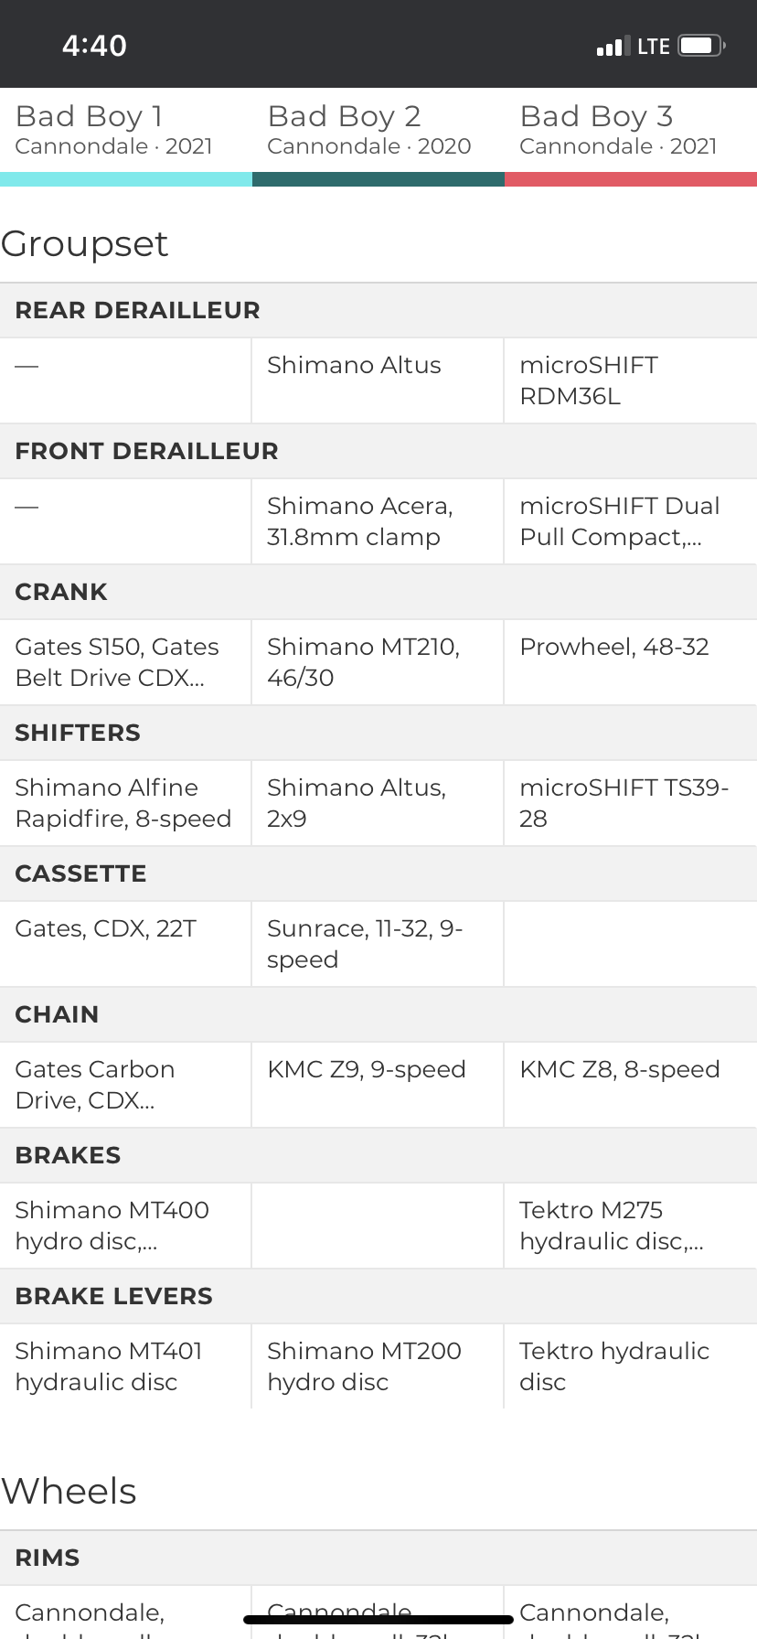Tap the 4:40 clock in status bar
Screen dimensions: 757x1639
94,46
